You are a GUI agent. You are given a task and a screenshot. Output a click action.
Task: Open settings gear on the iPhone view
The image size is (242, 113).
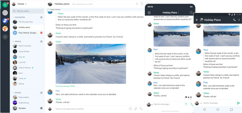pos(149,13)
